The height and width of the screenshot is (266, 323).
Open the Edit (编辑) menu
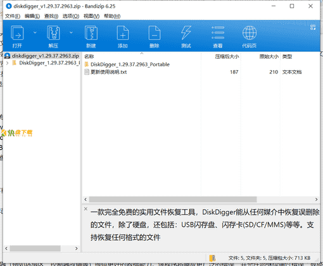click(x=32, y=16)
